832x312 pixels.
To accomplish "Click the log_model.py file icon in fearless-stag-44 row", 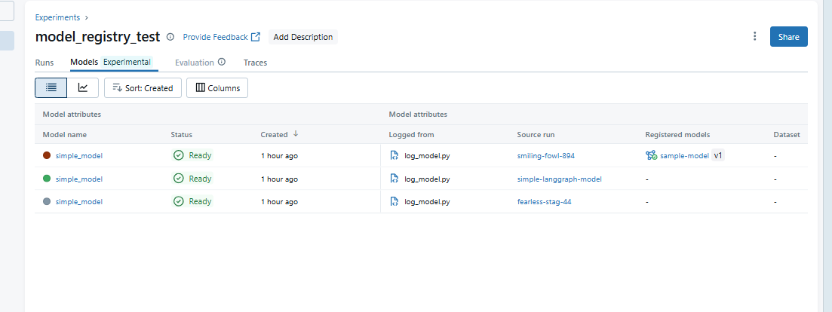I will point(395,201).
